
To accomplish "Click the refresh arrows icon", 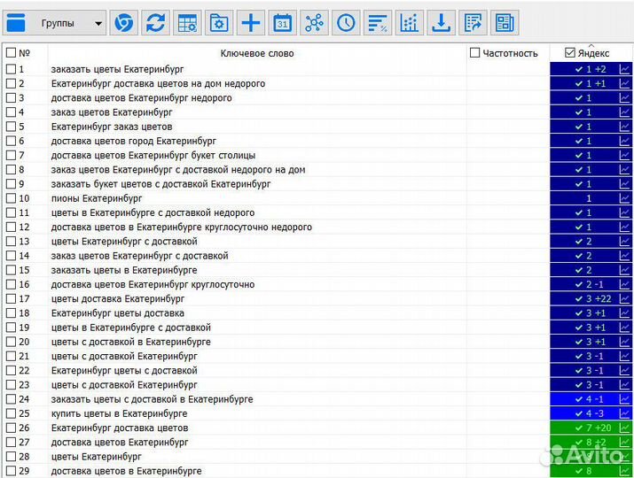I will [156, 24].
